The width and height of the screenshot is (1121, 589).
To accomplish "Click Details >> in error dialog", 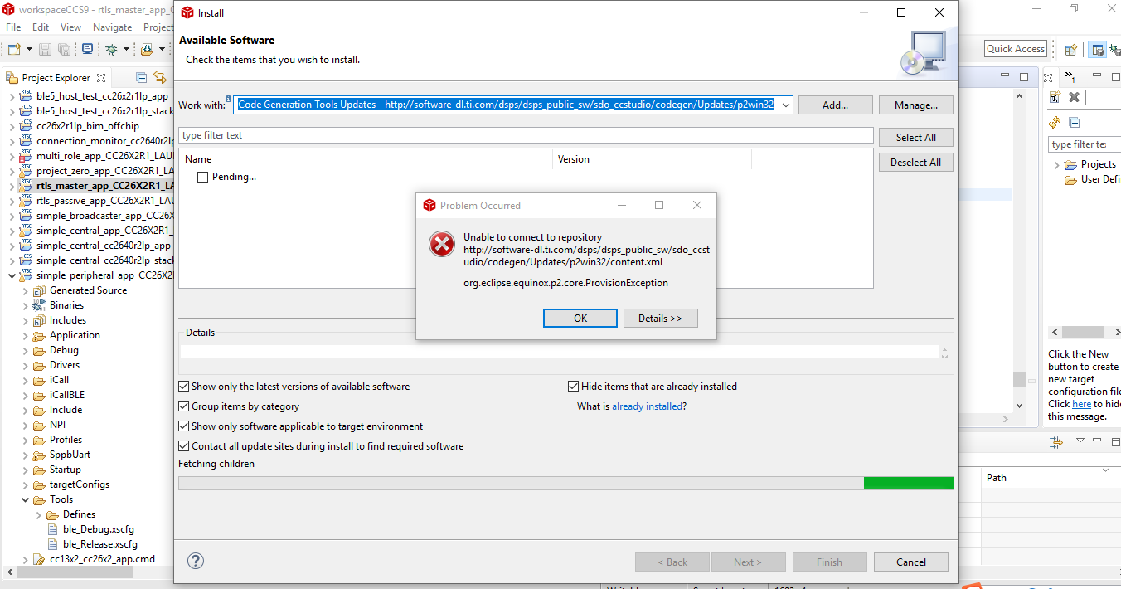I will pos(661,319).
